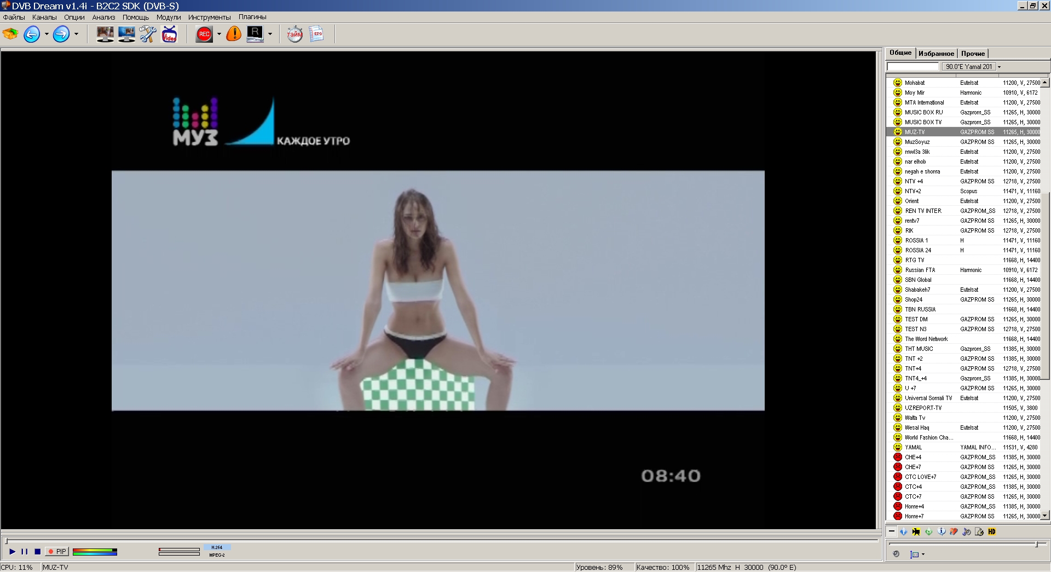Screen dimensions: 1051x572
Task: Click the minus button below channel list
Action: (892, 531)
